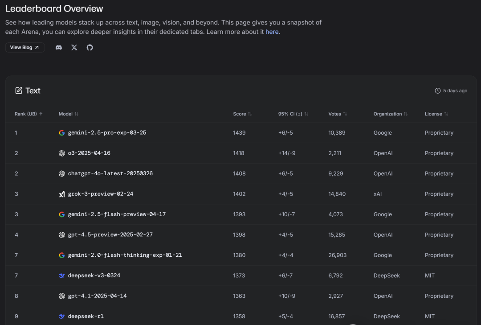Click DeepSeek logo next to deepseek-r1

[61, 316]
